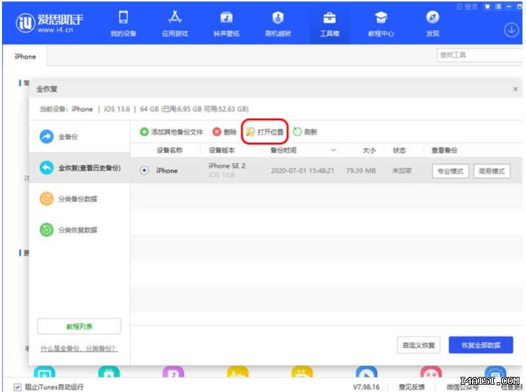The width and height of the screenshot is (526, 392).
Task: Open backup in 简易模式 simple mode
Action: 492,171
